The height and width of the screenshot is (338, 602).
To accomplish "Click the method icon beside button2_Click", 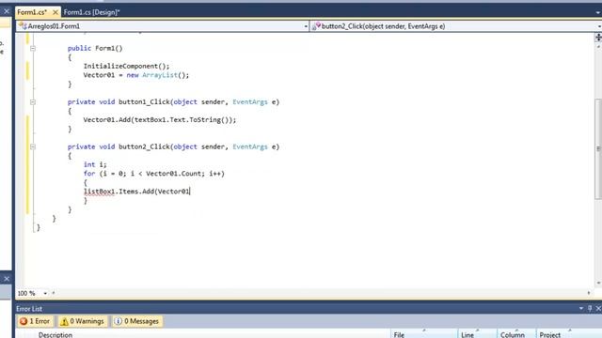I will pos(316,26).
